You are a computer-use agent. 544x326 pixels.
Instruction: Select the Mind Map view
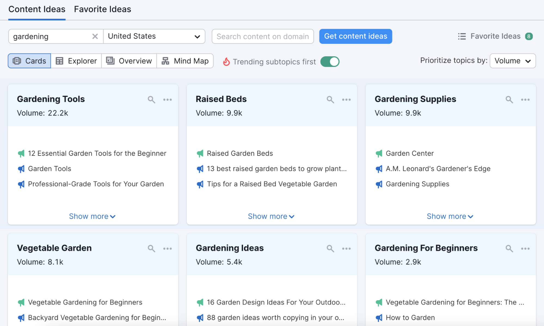[x=185, y=61]
